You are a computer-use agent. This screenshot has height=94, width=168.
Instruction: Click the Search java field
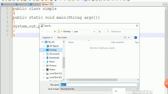[x=121, y=31]
